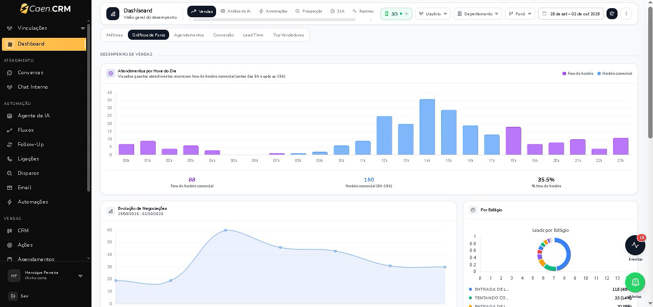Toggle the Horário comercial legend item
Image resolution: width=653 pixels, height=307 pixels.
coord(615,74)
